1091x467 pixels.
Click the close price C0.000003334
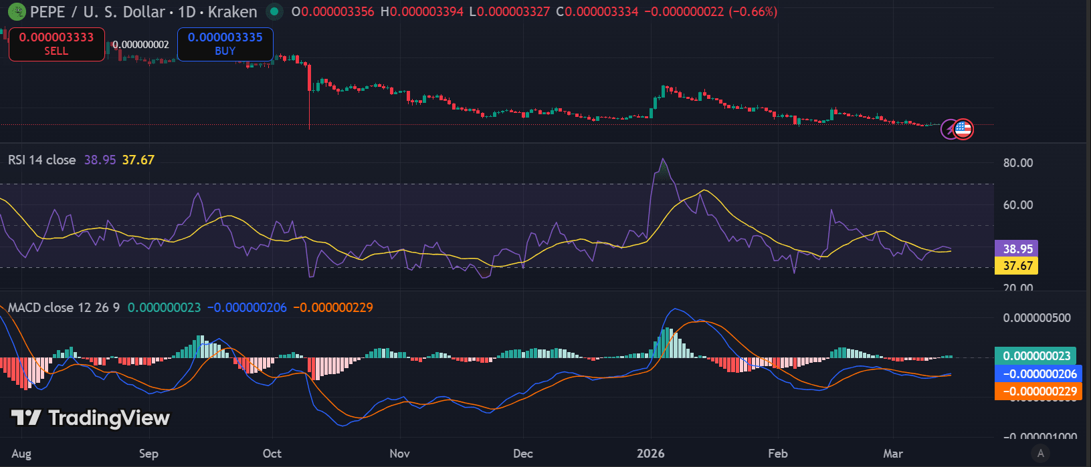click(597, 11)
